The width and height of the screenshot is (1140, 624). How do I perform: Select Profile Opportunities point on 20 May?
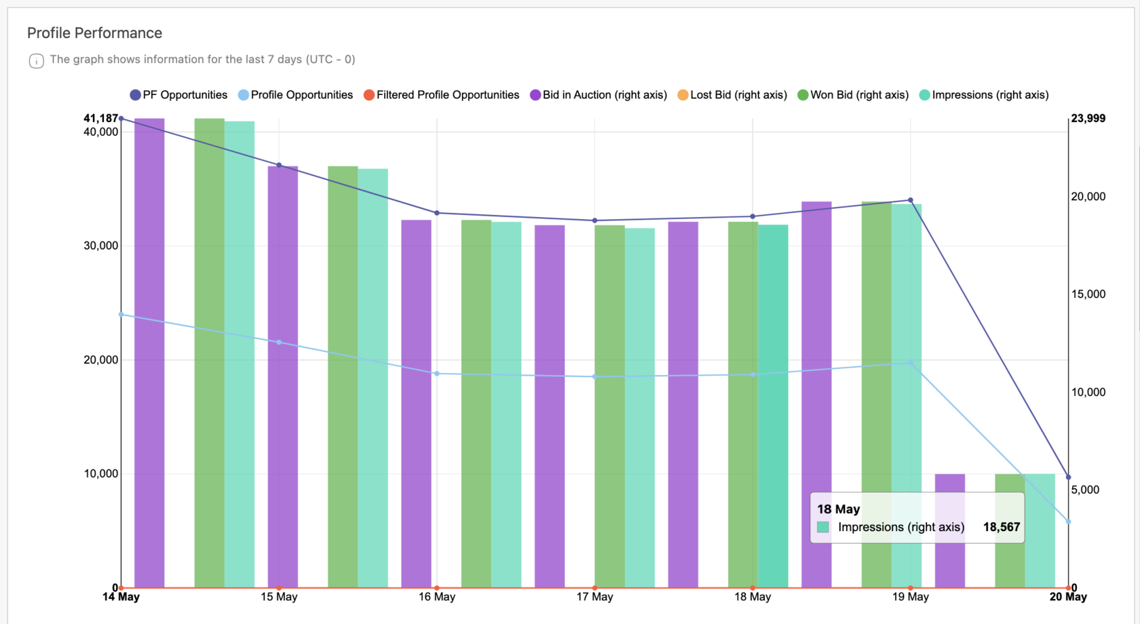coord(1068,522)
